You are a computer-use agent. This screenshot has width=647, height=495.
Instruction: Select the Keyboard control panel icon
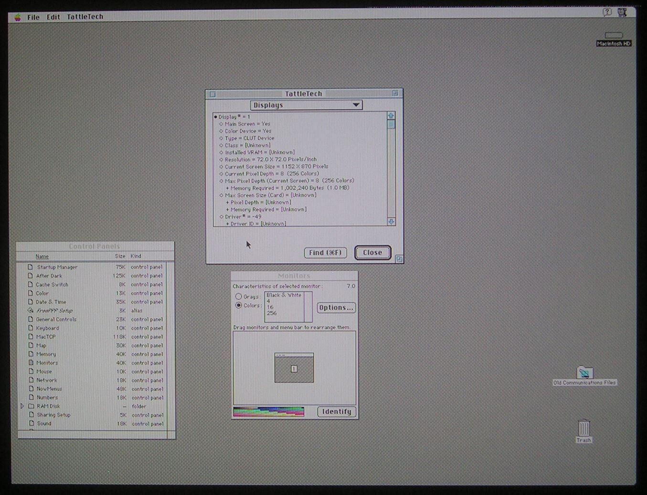click(31, 328)
